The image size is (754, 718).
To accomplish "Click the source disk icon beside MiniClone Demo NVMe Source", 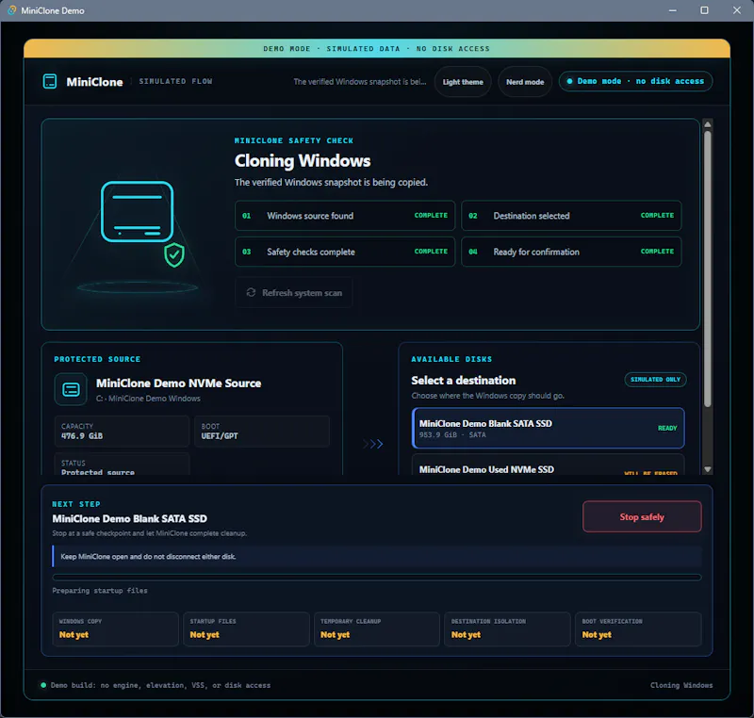I will (72, 389).
